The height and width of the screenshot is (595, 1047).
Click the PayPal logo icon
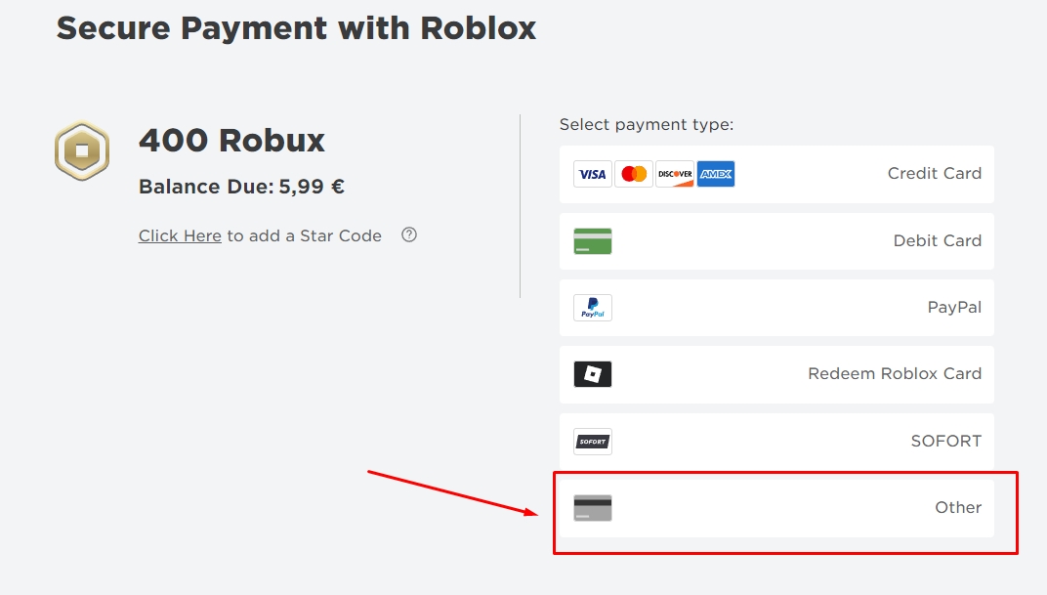(x=593, y=308)
